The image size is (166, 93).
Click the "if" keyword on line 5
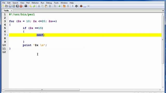[x=24, y=28]
